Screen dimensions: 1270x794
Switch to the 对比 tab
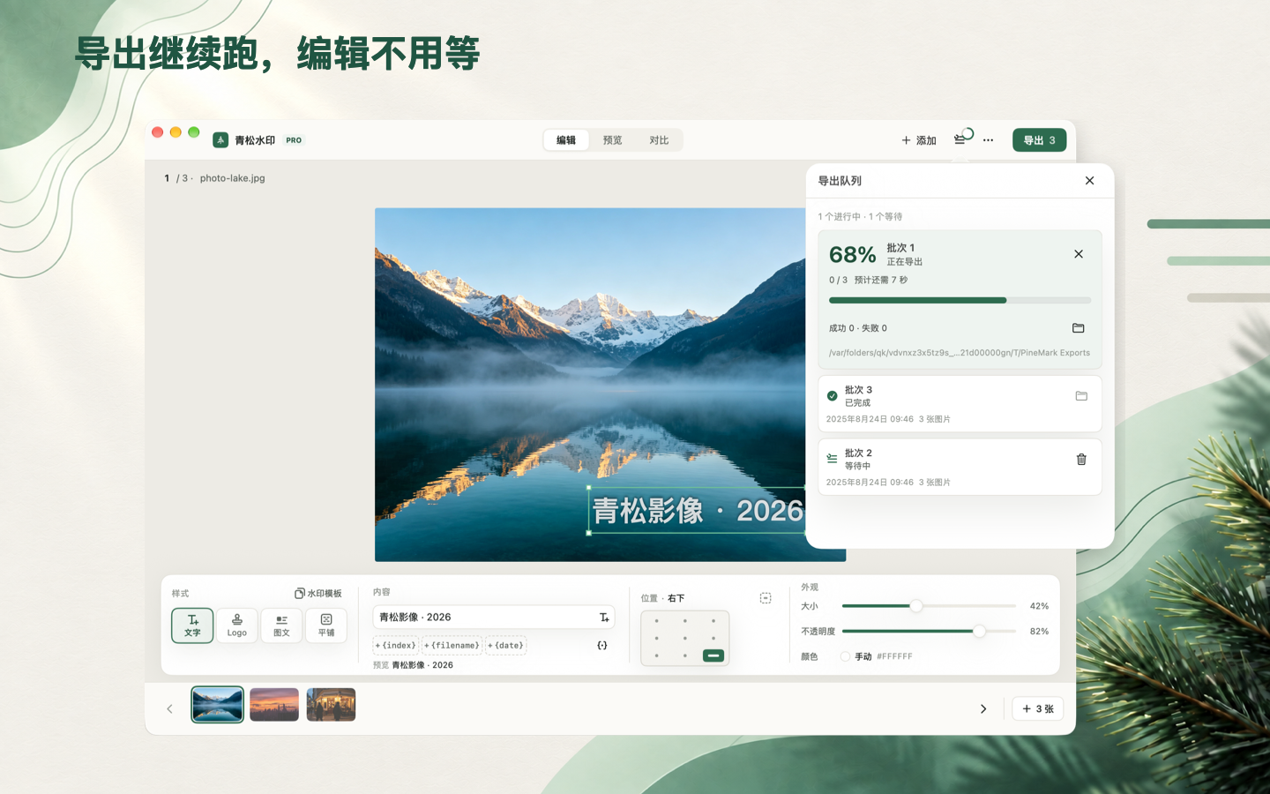[660, 140]
